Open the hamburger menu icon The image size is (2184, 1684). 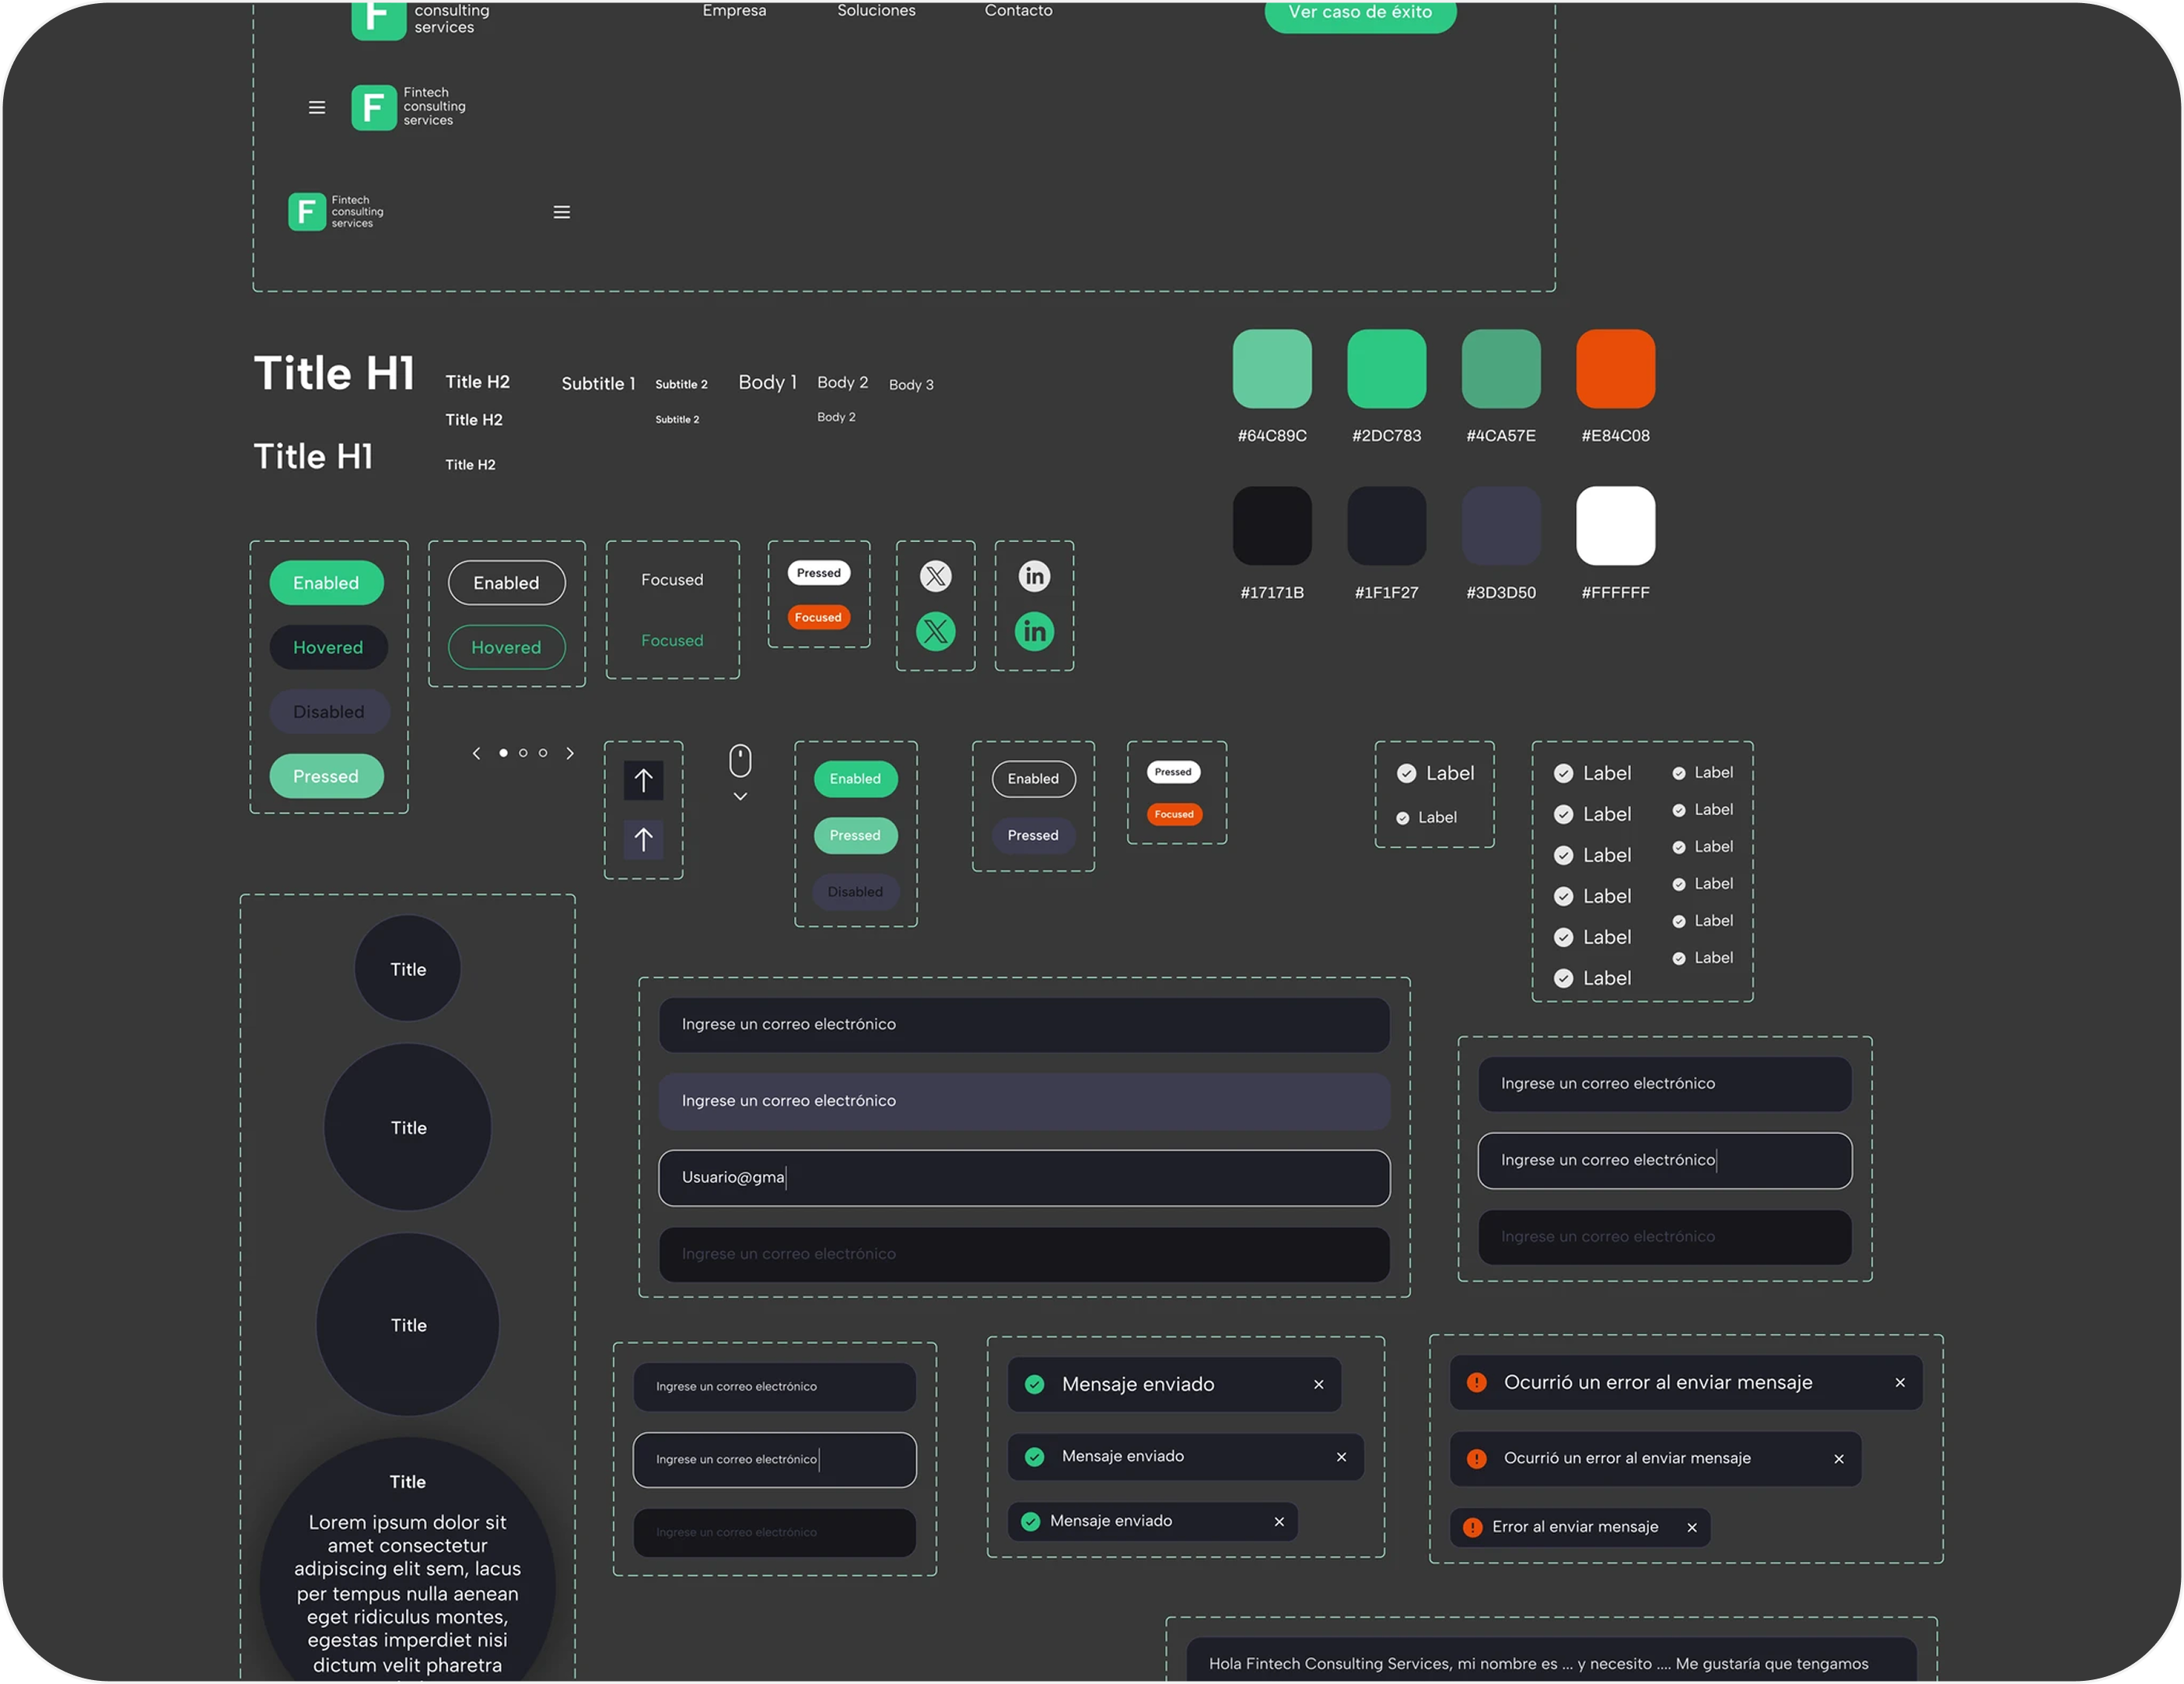(x=317, y=107)
